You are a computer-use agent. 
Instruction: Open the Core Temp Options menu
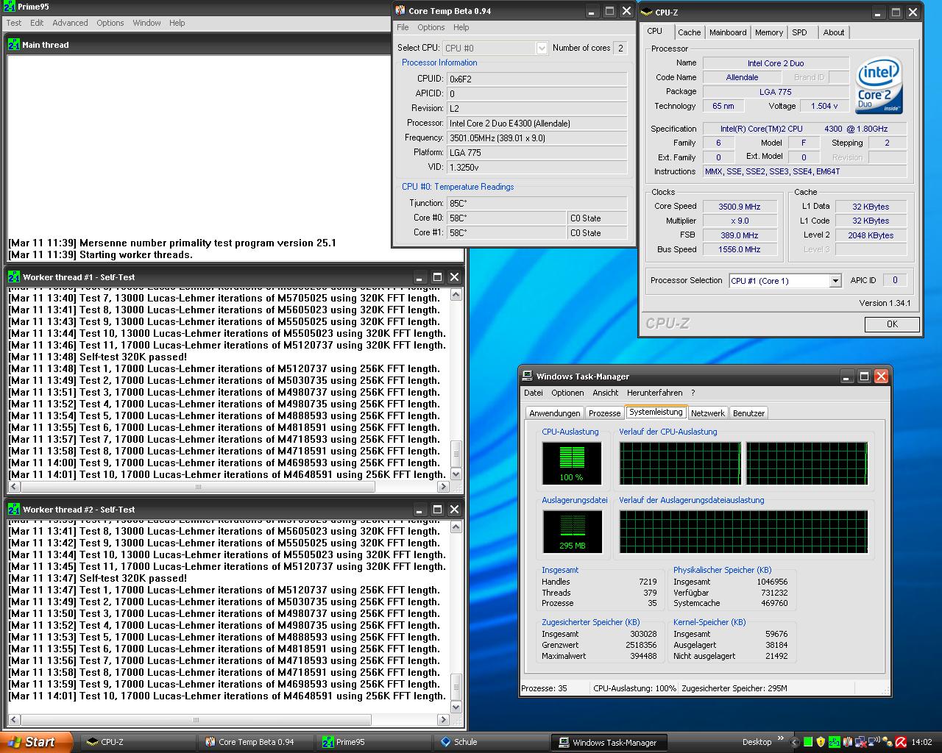point(431,27)
